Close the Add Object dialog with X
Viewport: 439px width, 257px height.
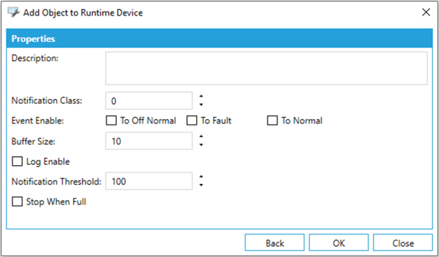point(426,13)
